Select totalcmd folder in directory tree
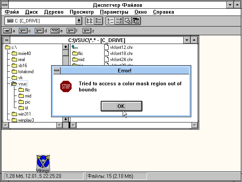 [22, 72]
